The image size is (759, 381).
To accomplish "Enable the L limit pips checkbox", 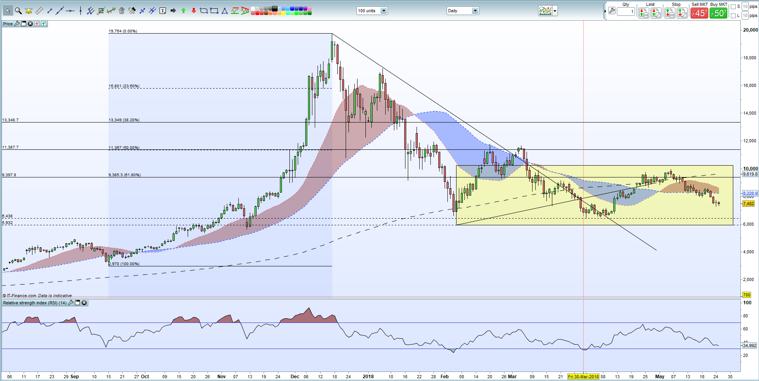I will coord(733,15).
